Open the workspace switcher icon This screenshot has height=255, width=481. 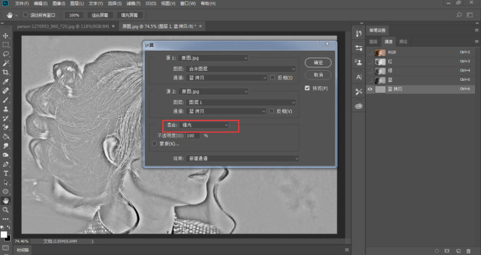coord(470,15)
